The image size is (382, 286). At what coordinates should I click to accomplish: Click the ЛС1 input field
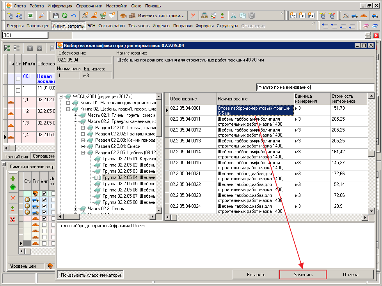coord(25,35)
